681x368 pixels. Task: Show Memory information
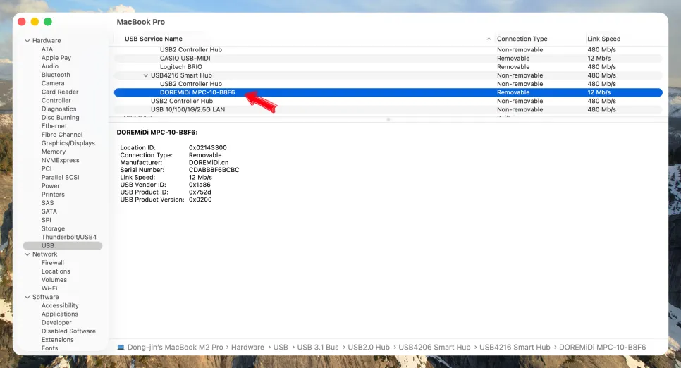(x=54, y=152)
